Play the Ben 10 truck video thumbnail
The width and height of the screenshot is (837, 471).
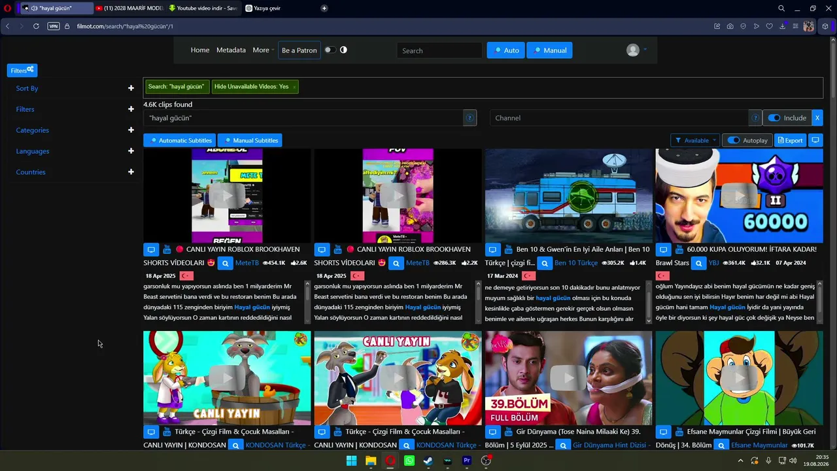(x=568, y=196)
